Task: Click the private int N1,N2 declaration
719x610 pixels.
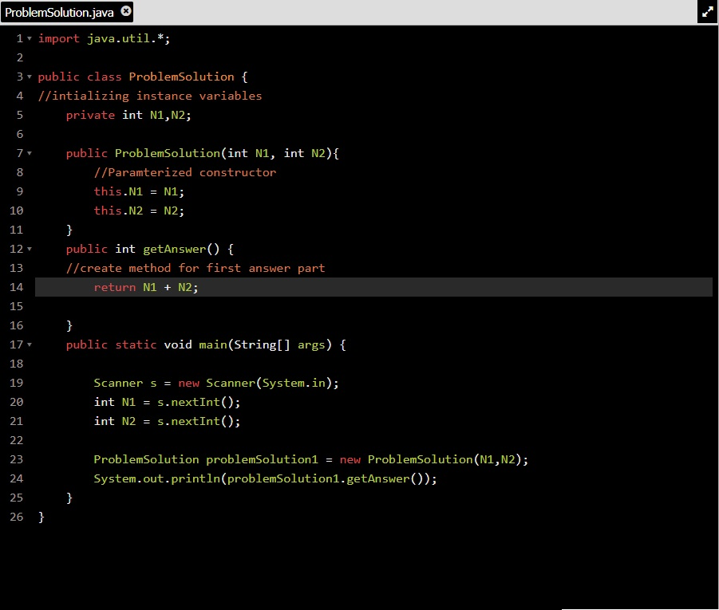Action: click(128, 115)
